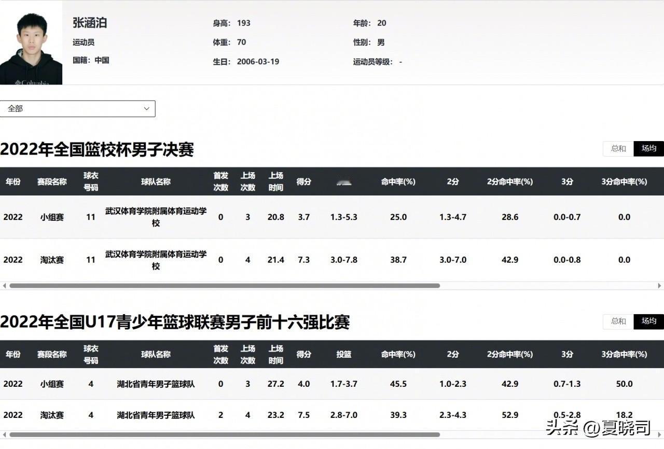This screenshot has height=449, width=664.
Task: Click horizontal scrollbar under U17联赛 table
Action: pyautogui.click(x=225, y=434)
